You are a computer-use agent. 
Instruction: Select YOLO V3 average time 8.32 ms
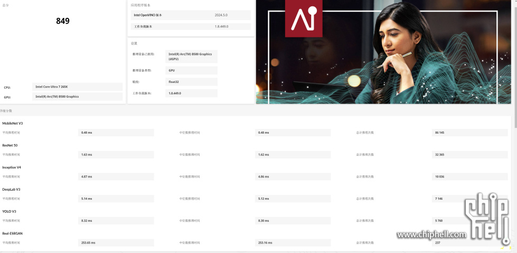116,221
